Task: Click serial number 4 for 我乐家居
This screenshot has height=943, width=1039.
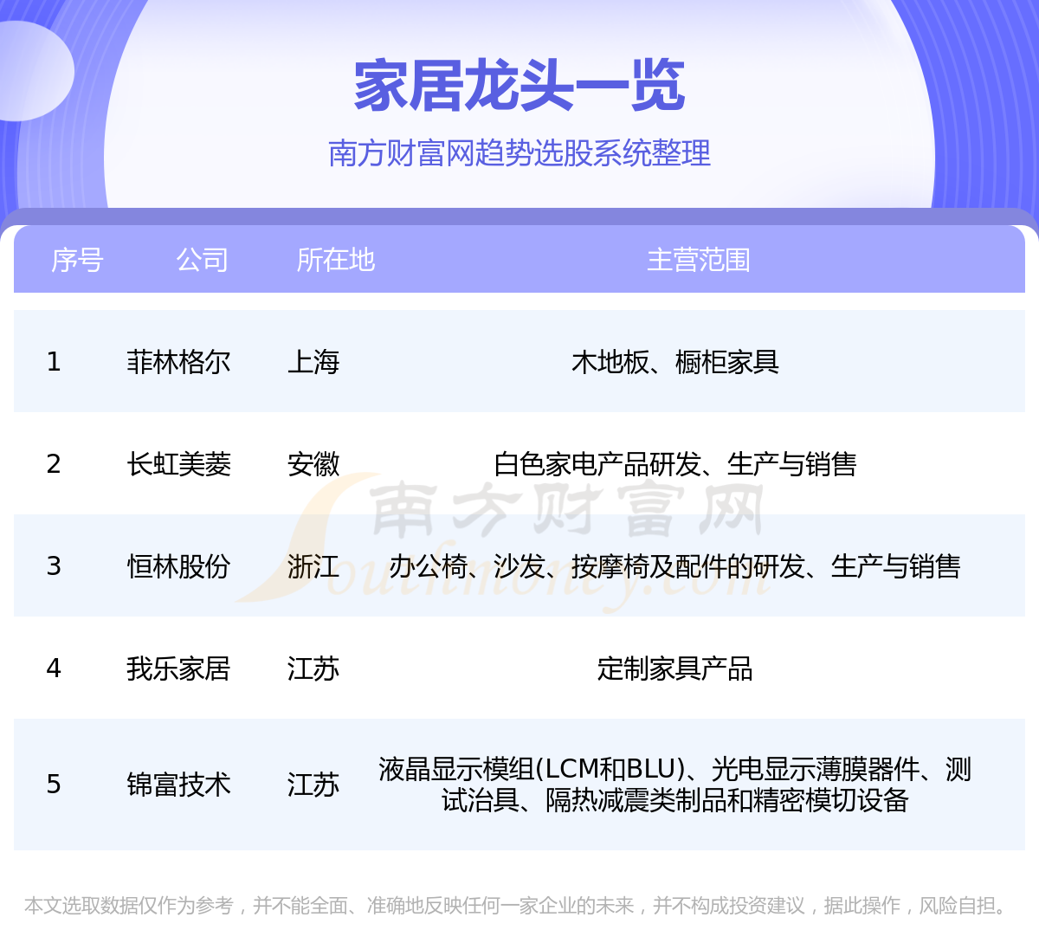Action: (x=54, y=668)
